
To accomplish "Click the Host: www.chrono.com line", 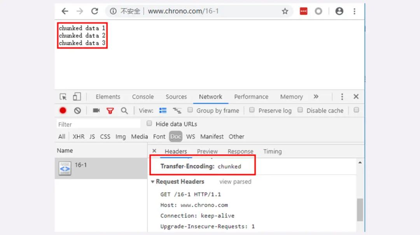I will pyautogui.click(x=194, y=205).
